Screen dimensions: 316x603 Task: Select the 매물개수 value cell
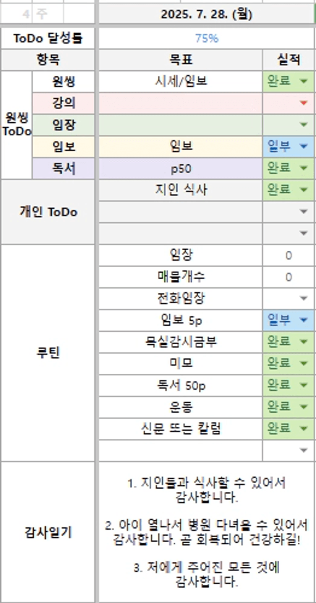[288, 277]
